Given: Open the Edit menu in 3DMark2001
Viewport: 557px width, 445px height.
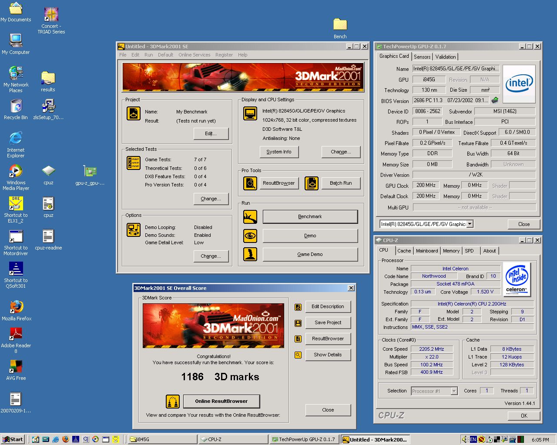Looking at the screenshot, I should pyautogui.click(x=135, y=55).
